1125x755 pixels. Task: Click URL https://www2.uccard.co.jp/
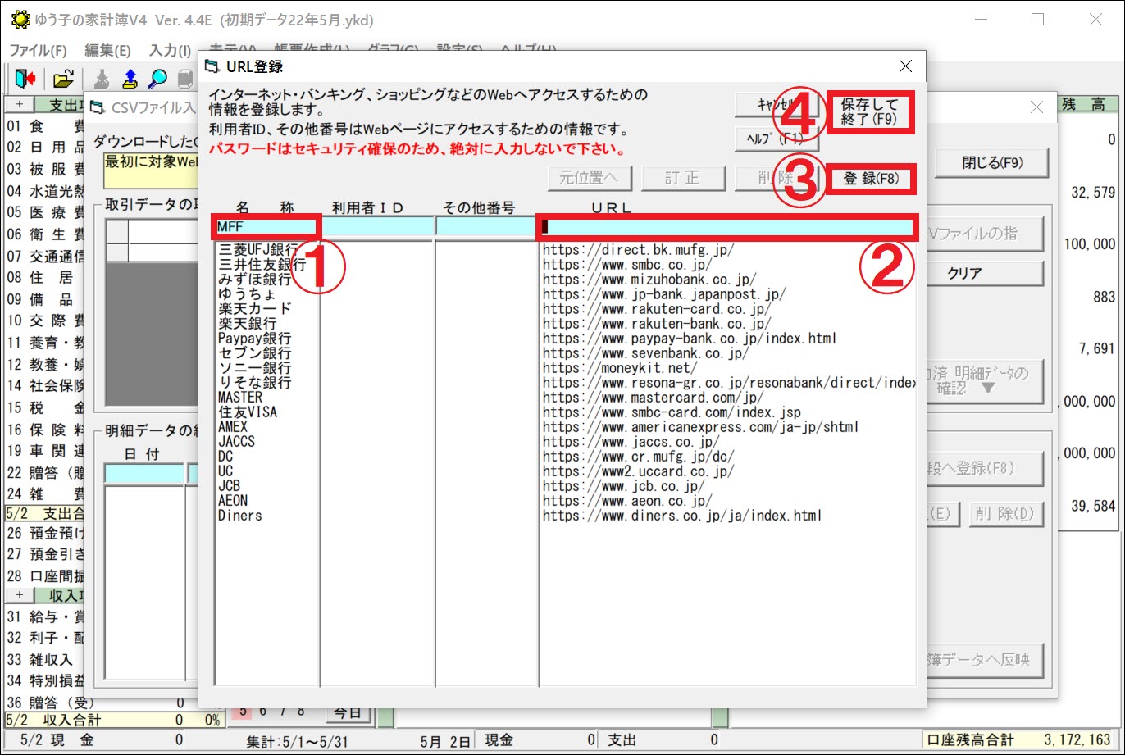[x=638, y=471]
